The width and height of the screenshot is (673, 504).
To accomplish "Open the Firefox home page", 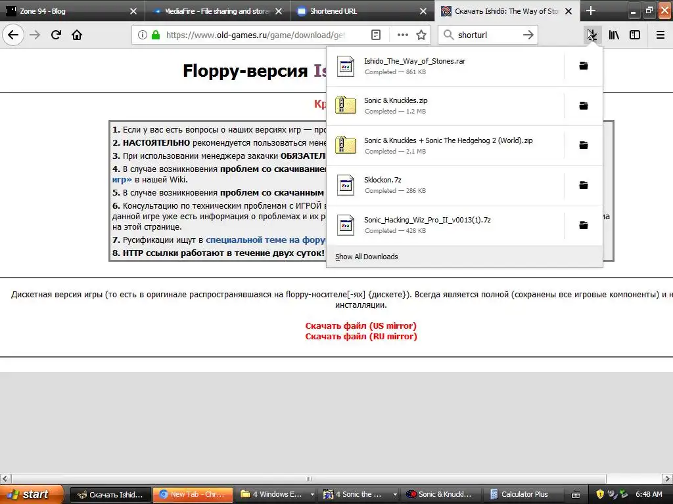I will 77,35.
